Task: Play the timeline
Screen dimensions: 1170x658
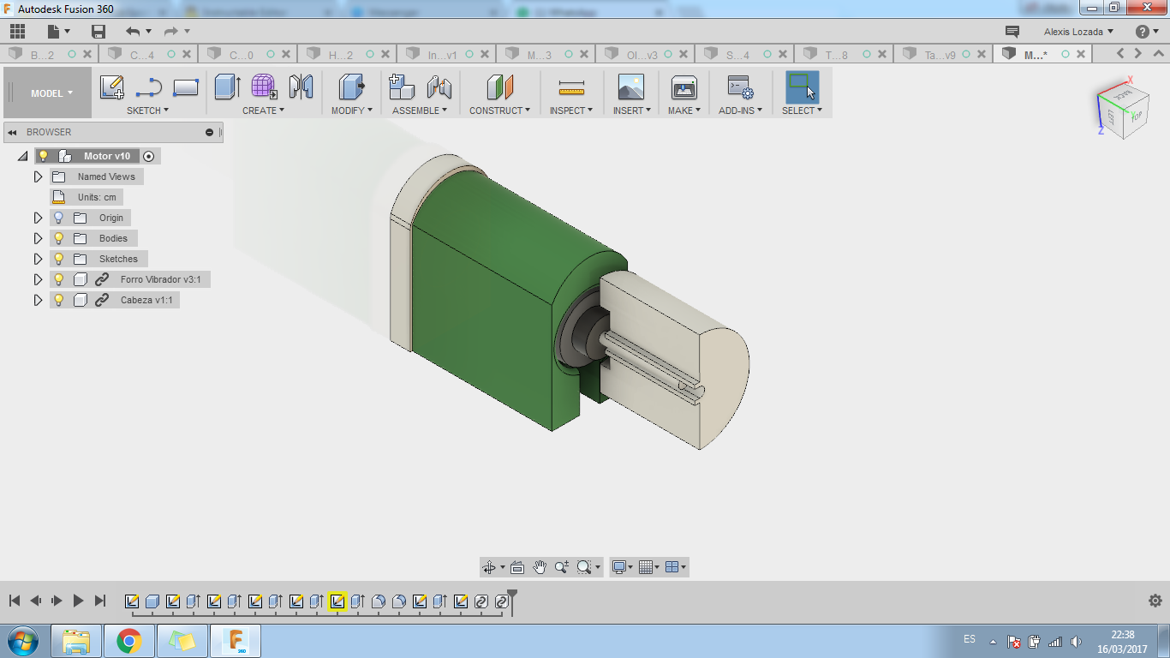Action: 78,601
